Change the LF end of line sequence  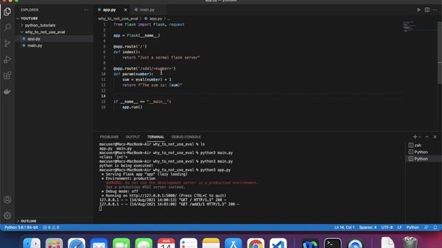pyautogui.click(x=399, y=227)
